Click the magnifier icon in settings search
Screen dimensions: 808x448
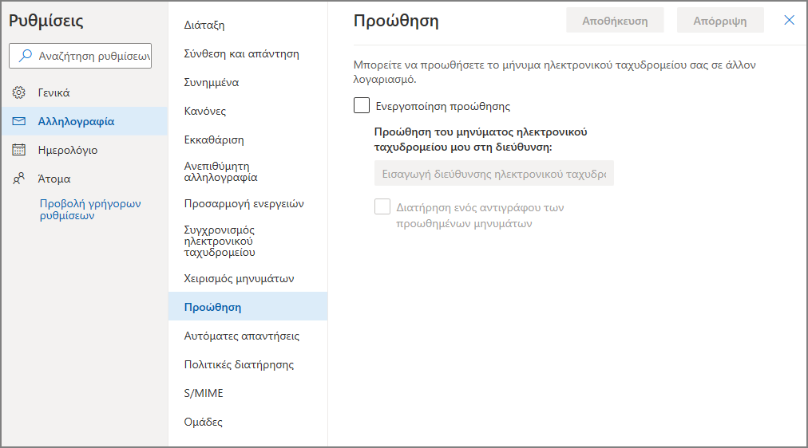point(25,56)
